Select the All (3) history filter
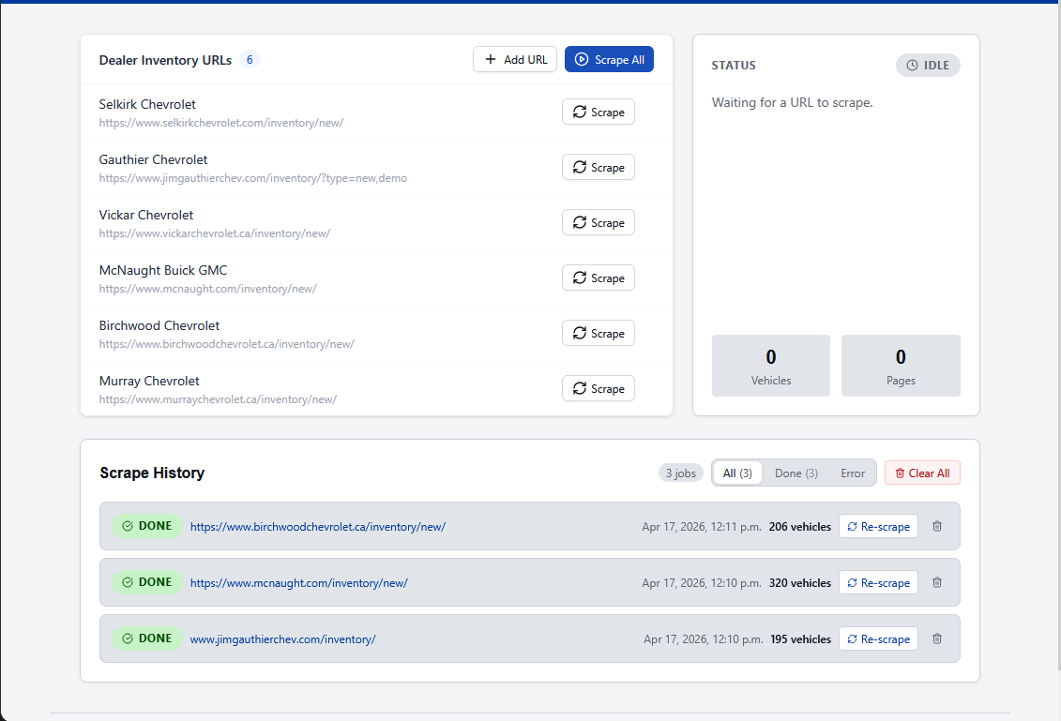 tap(737, 473)
